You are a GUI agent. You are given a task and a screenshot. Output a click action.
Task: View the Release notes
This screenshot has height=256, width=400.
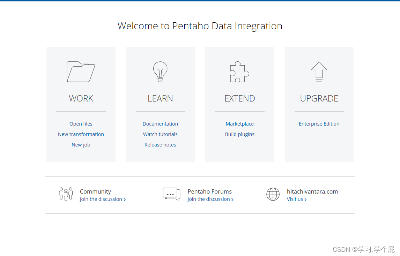pos(160,145)
